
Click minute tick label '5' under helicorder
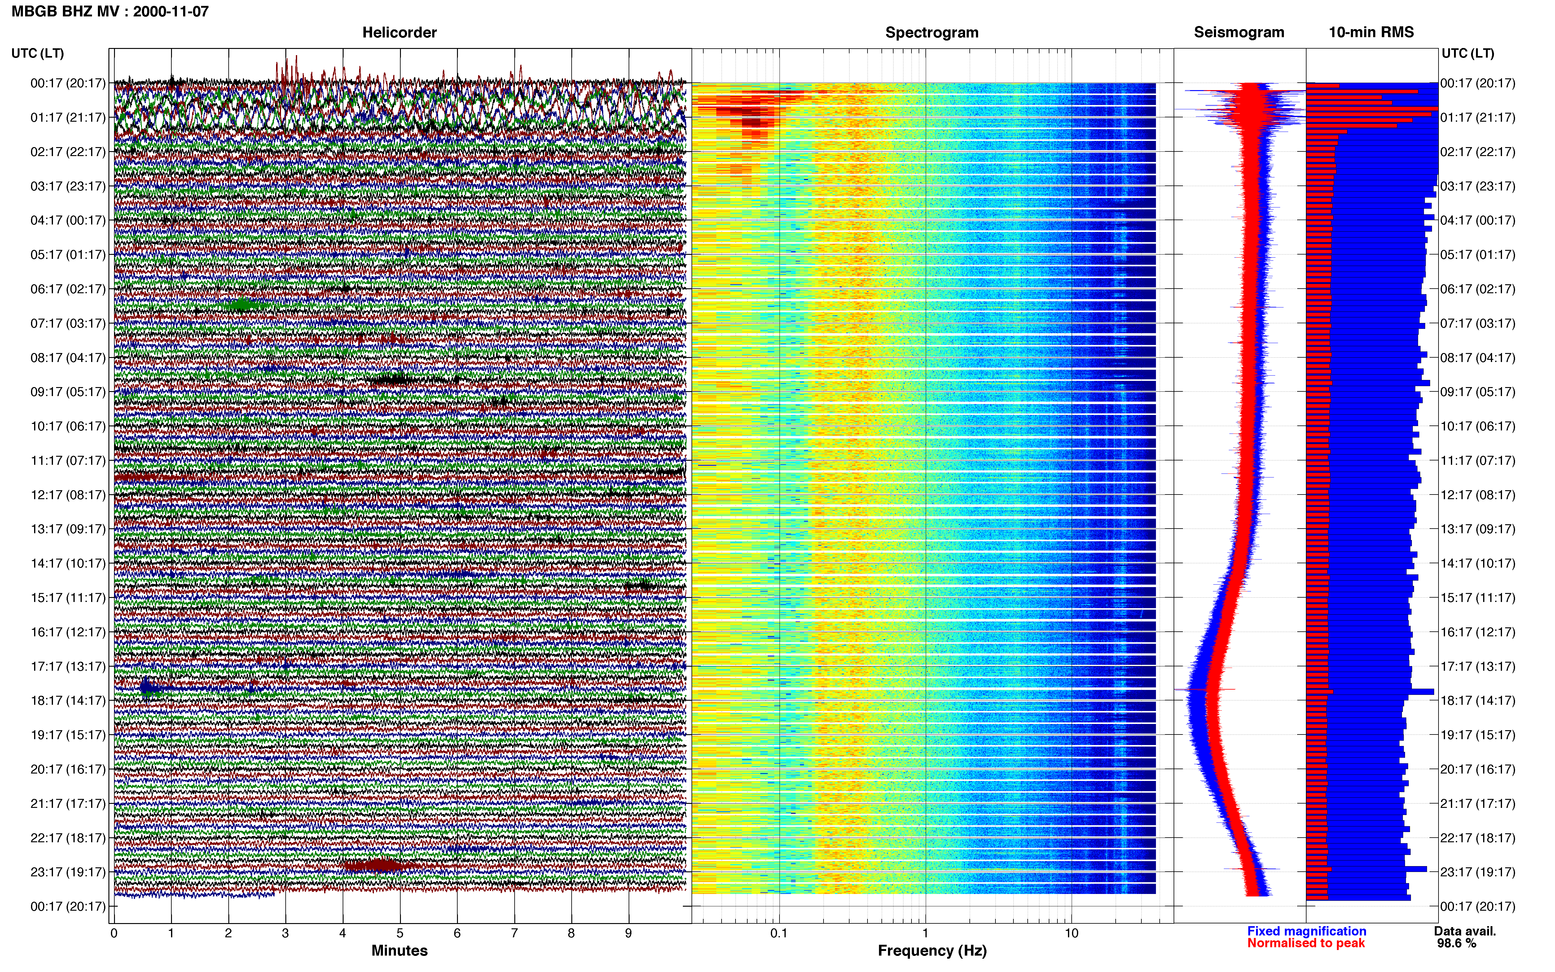click(x=400, y=933)
